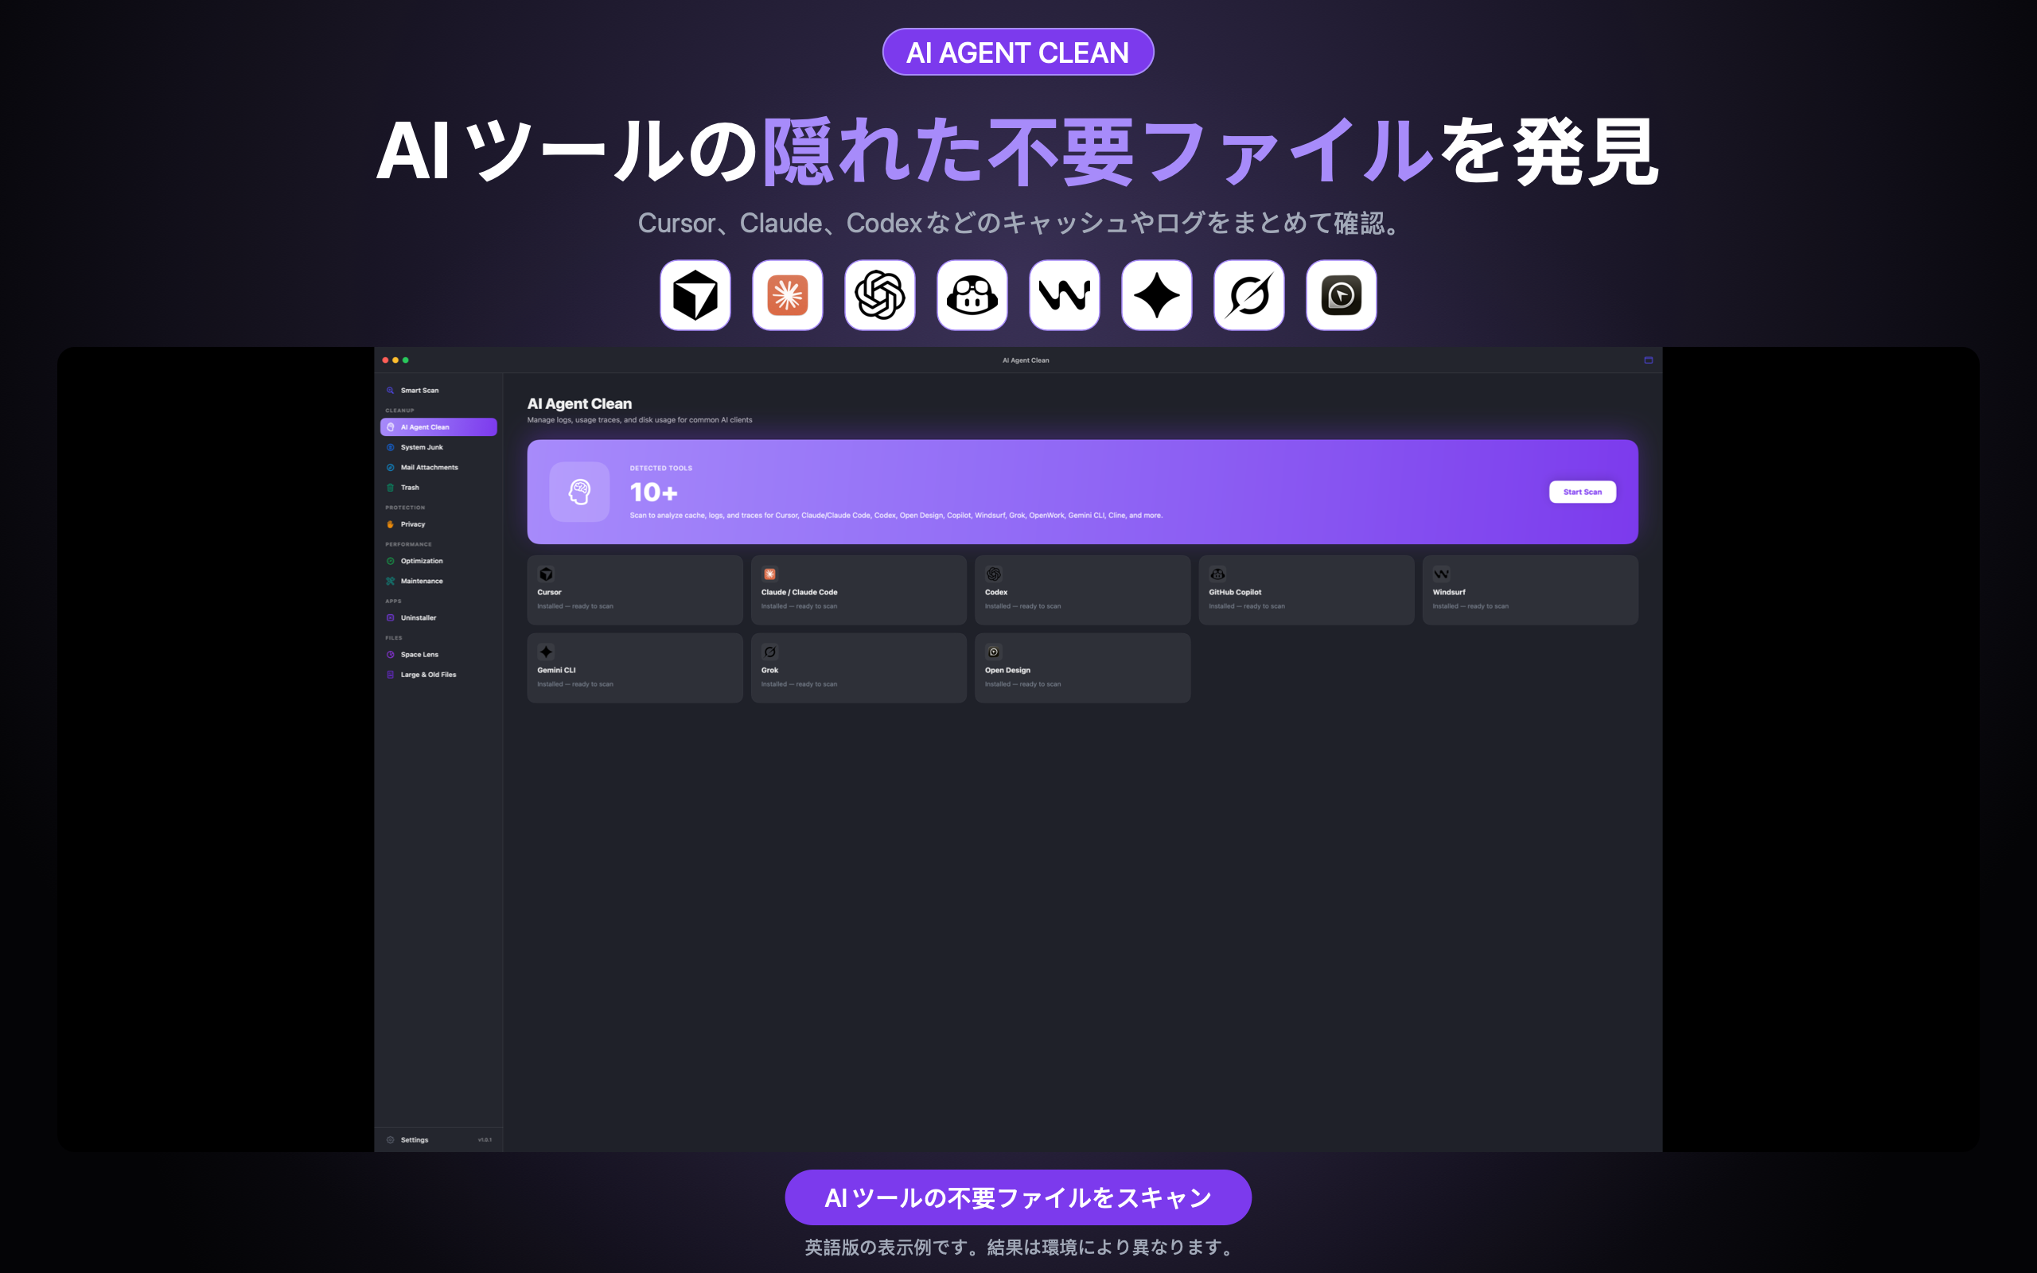
Task: Click the purple Japanese scan button at bottom
Action: (1018, 1197)
